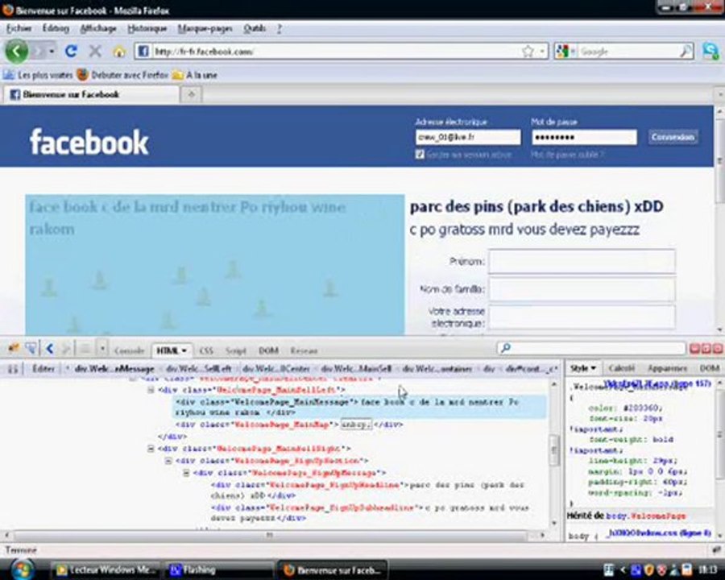Switch to the Firebug Console tab

(130, 350)
